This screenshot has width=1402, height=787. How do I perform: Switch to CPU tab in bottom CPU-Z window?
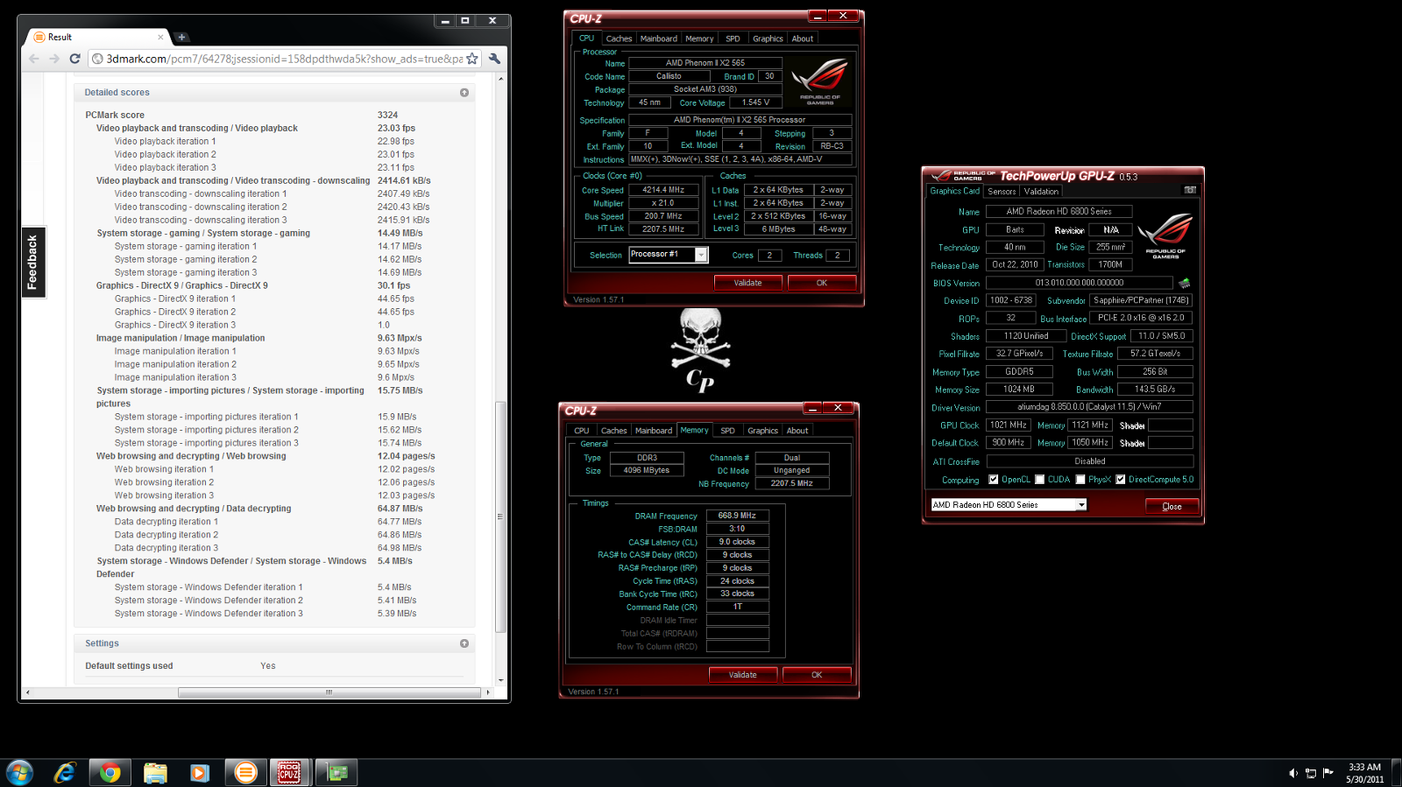[582, 431]
